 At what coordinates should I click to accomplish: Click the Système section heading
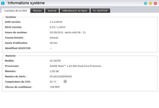[11, 17]
